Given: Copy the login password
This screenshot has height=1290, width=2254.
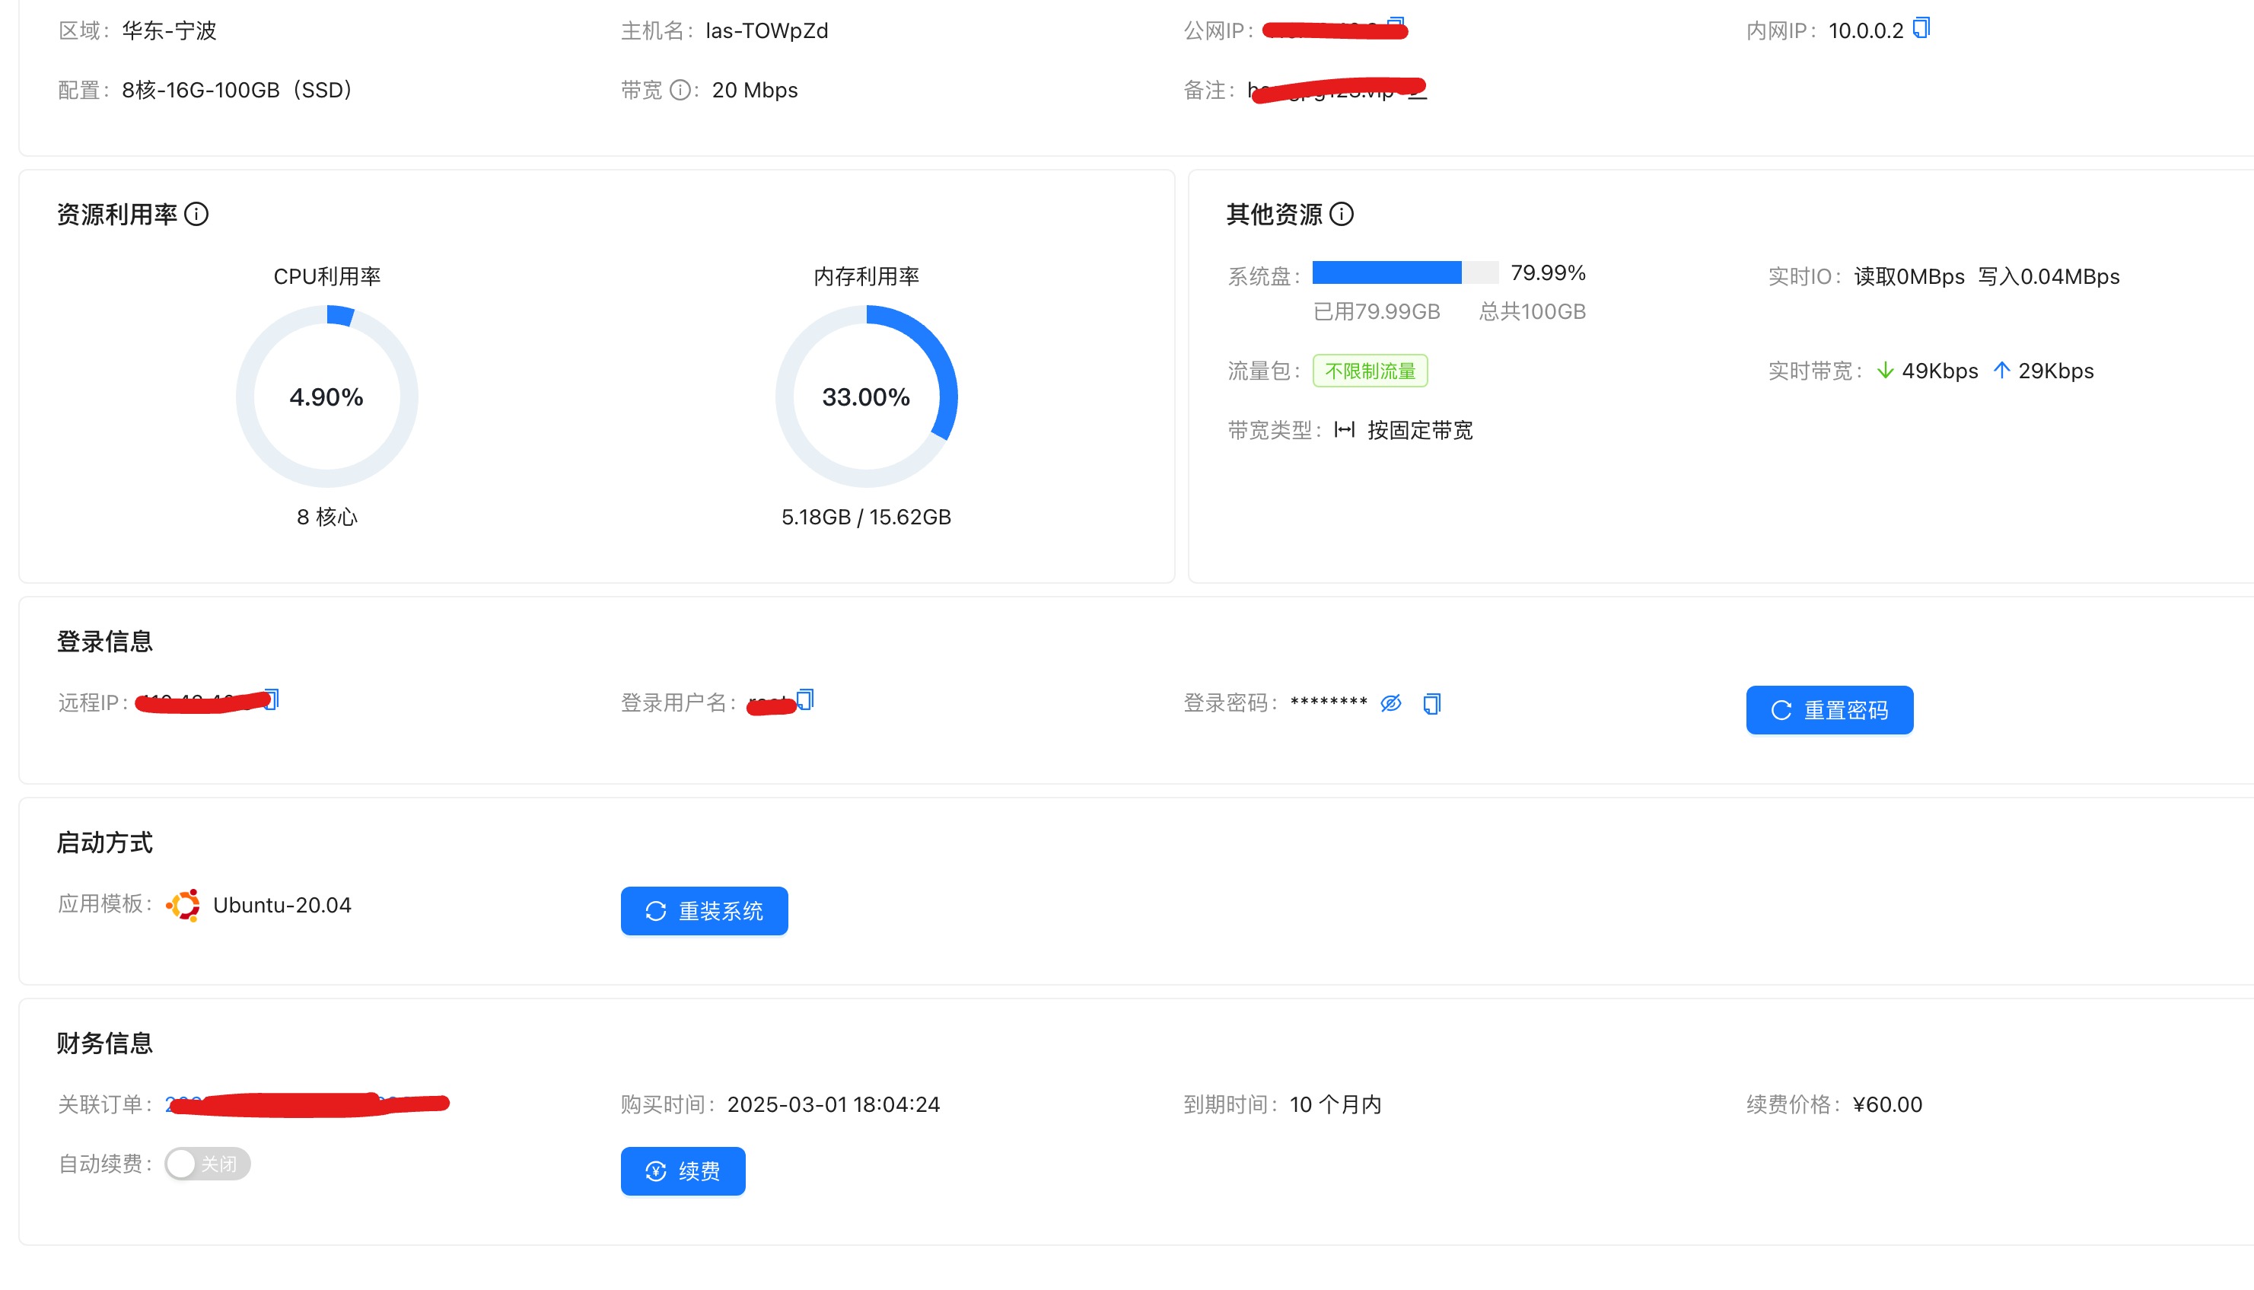Looking at the screenshot, I should point(1431,703).
